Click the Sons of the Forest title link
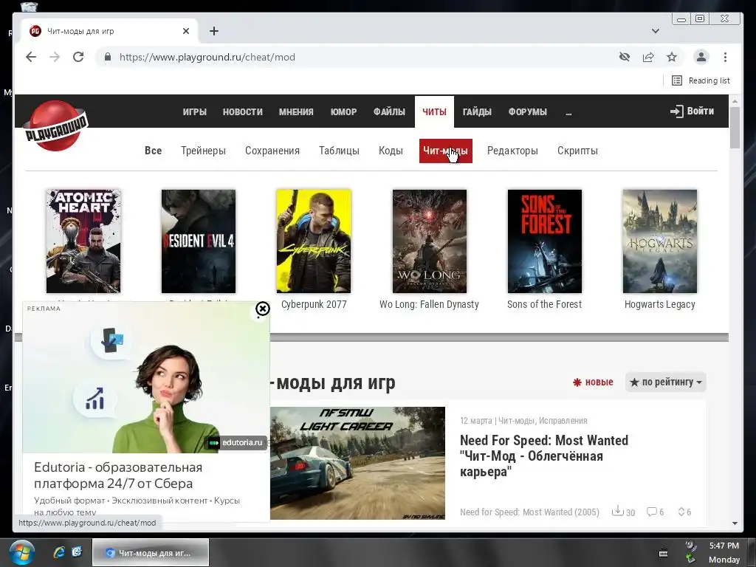The image size is (756, 567). [x=544, y=304]
